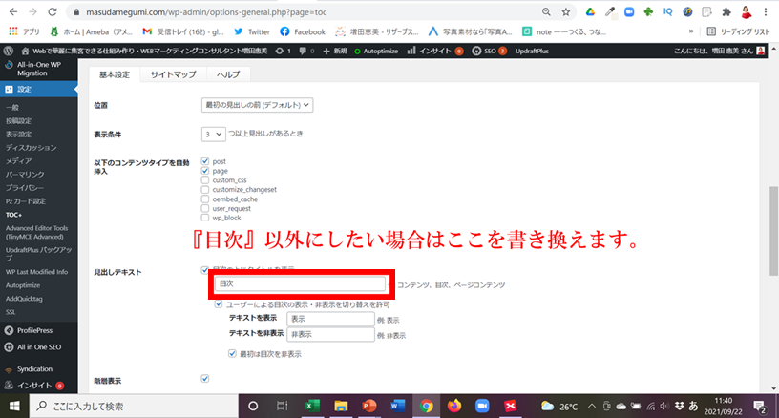The width and height of the screenshot is (779, 418).
Task: Open All-in-One WP Migration in sidebar
Action: (x=39, y=69)
